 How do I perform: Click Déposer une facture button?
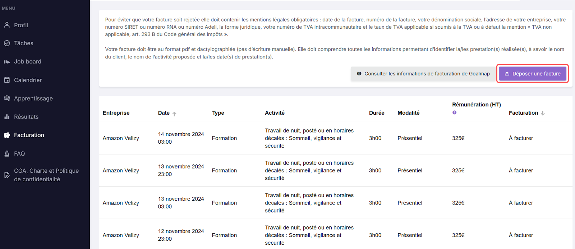532,74
